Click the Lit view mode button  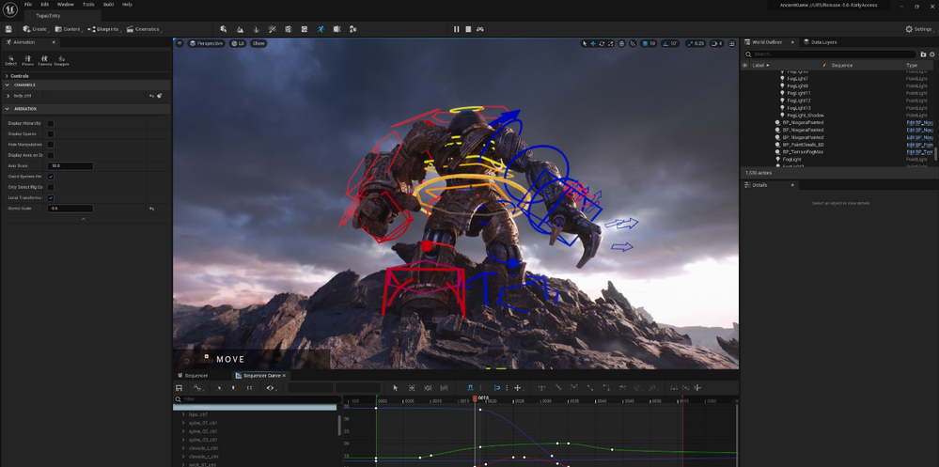[x=238, y=43]
